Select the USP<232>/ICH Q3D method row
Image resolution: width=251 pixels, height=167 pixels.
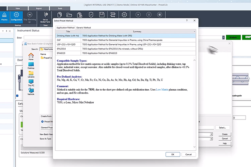point(125,44)
